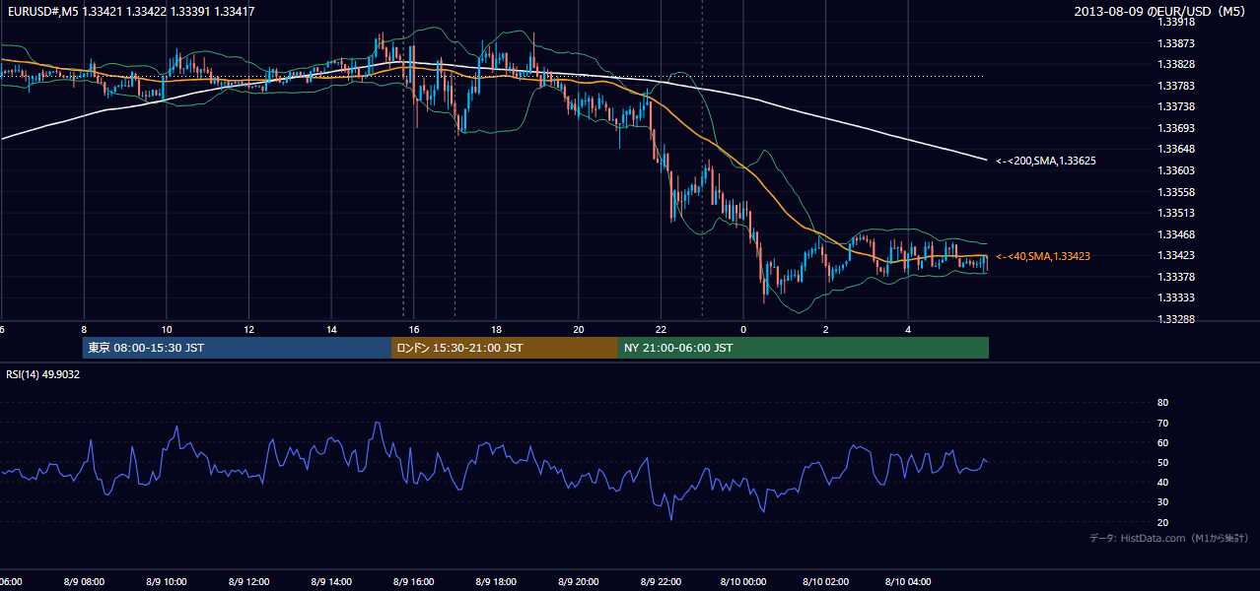Viewport: 1260px width, 591px height.
Task: Click price axis value 1.33918
Action: [x=1176, y=22]
